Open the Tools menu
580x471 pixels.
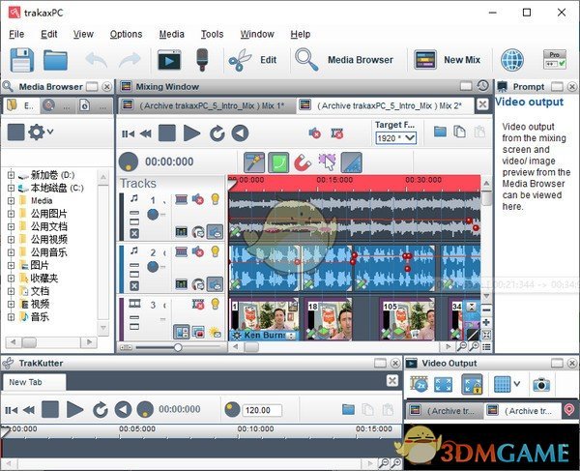212,34
